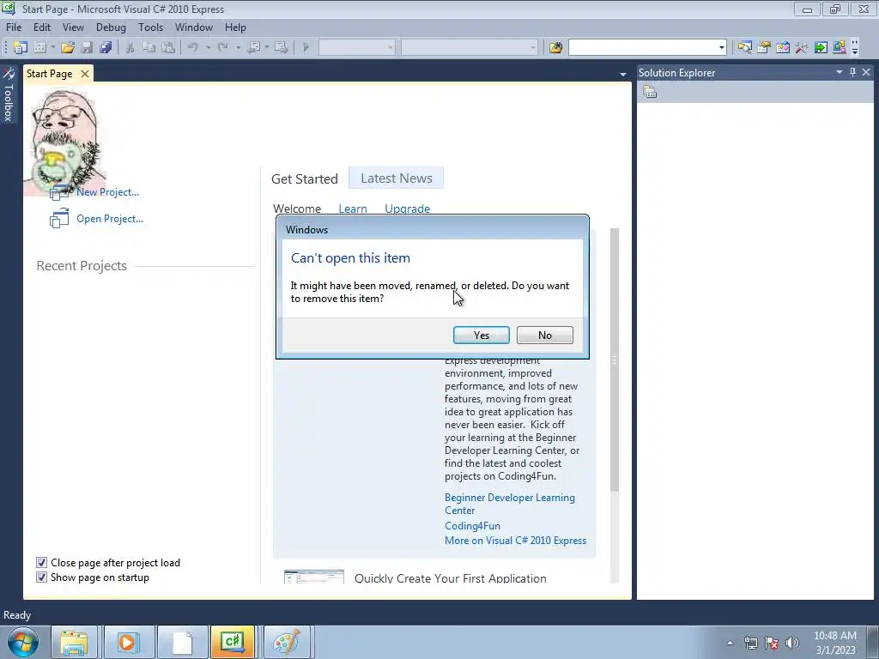The height and width of the screenshot is (659, 879).
Task: Open the Redo history dropdown arrow
Action: pos(239,48)
